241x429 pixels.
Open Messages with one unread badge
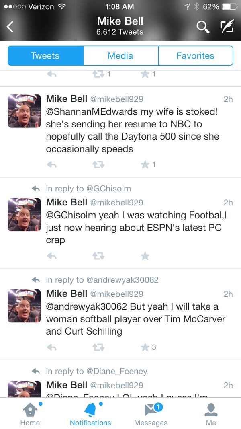coord(151,414)
